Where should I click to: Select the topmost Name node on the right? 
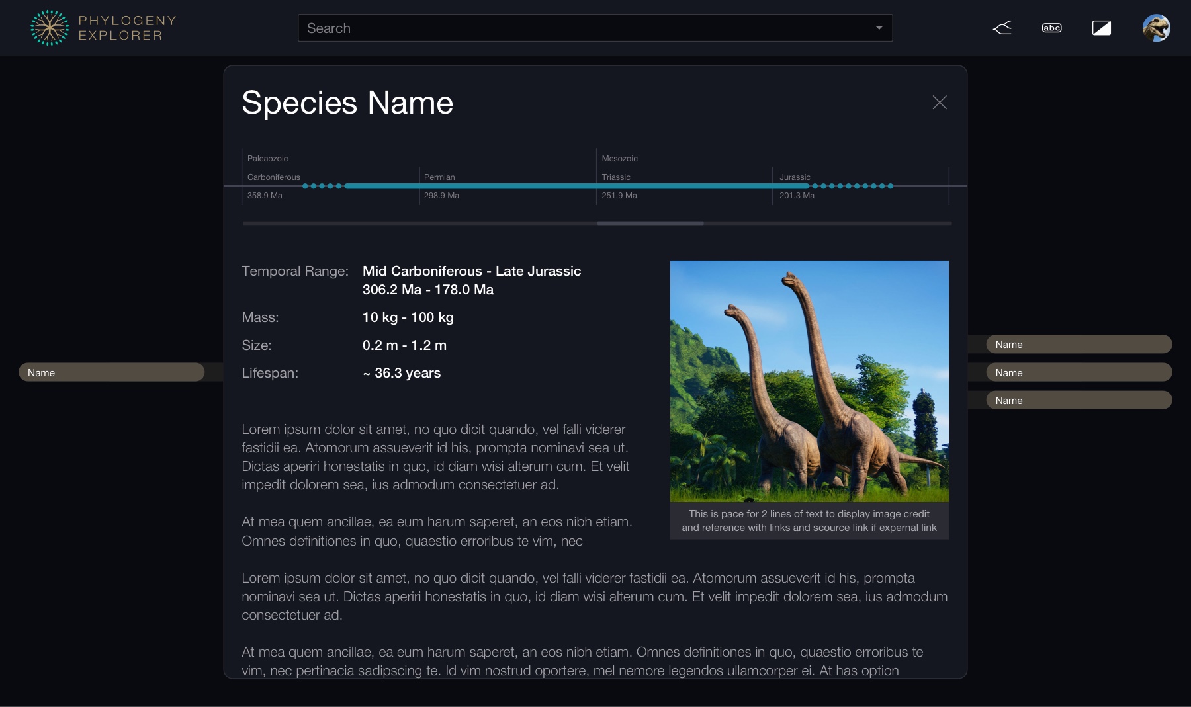tap(1079, 344)
